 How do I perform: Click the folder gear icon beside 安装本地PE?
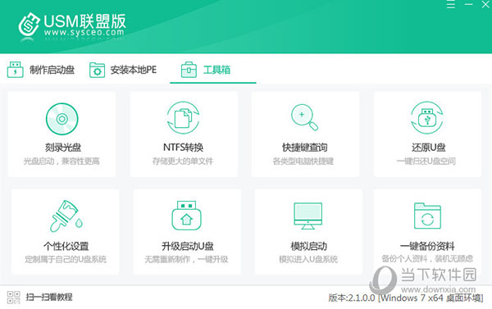point(97,70)
